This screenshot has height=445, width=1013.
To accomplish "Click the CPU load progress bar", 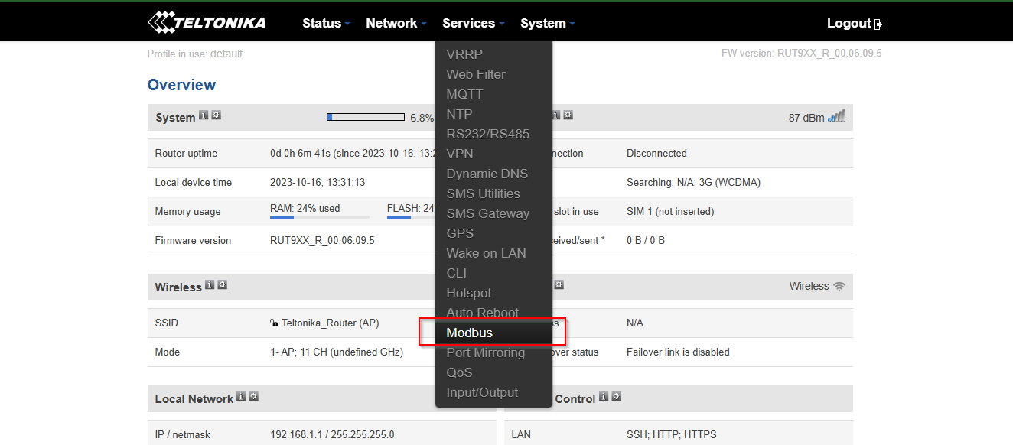I will pyautogui.click(x=365, y=116).
